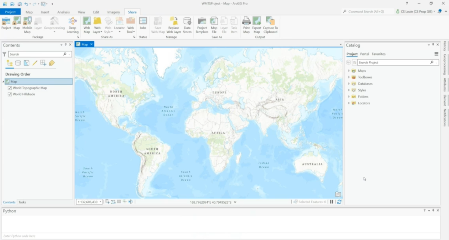Click the Search Project input field
The width and height of the screenshot is (449, 240).
393,63
